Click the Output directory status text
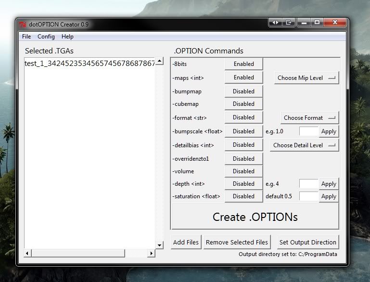Image resolution: width=370 pixels, height=282 pixels. click(x=288, y=254)
